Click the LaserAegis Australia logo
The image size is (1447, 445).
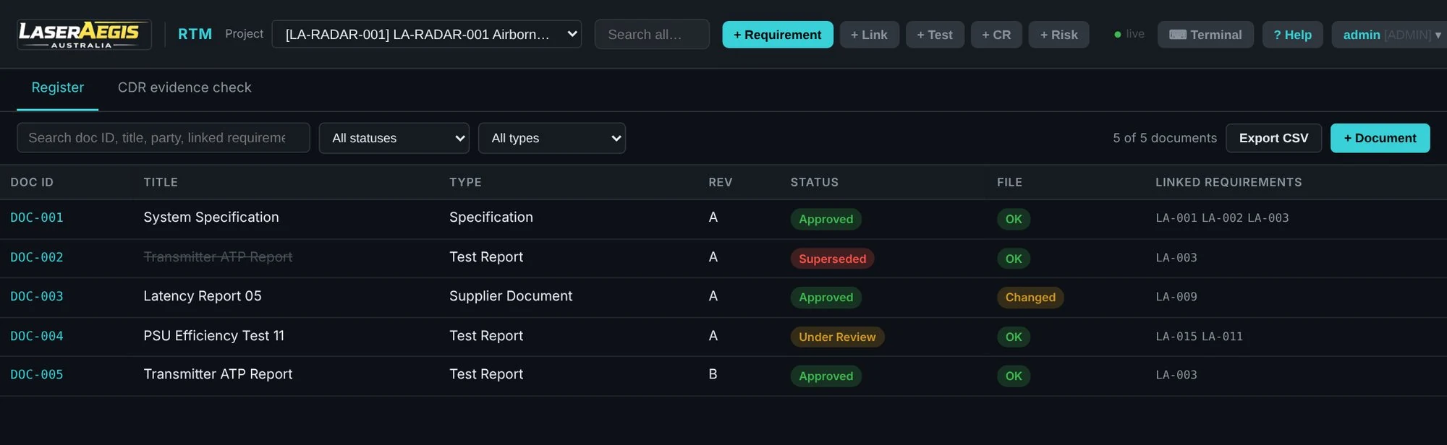point(84,35)
